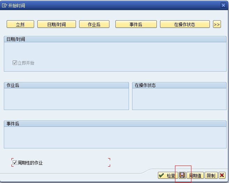
Task: Open the 周期值 (Period values) button
Action: point(195,175)
